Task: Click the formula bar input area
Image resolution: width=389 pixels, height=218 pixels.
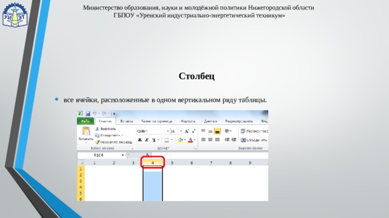Action: [210, 155]
